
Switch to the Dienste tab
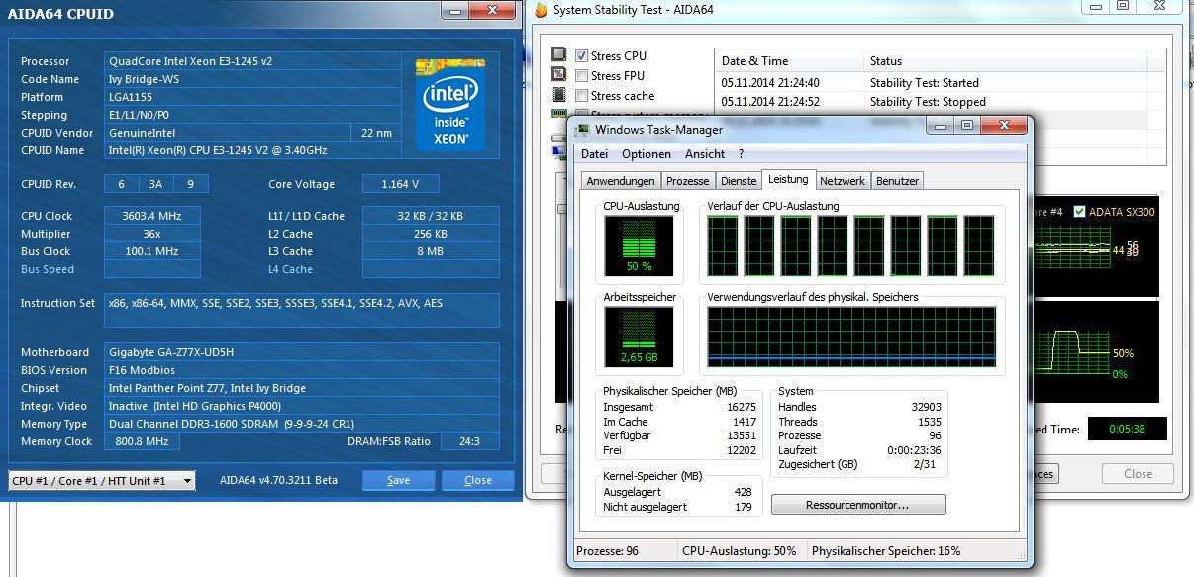coord(739,181)
